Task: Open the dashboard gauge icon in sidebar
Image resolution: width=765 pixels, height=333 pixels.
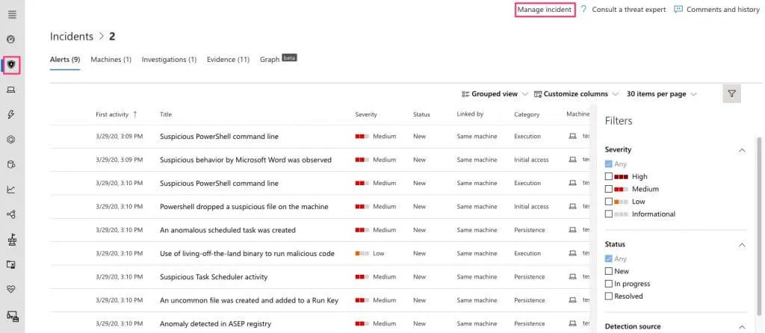Action: [11, 39]
